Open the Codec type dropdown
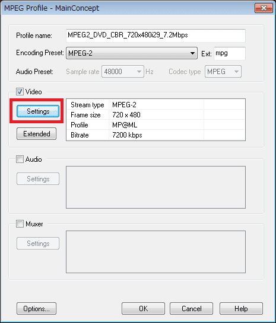 [x=223, y=72]
